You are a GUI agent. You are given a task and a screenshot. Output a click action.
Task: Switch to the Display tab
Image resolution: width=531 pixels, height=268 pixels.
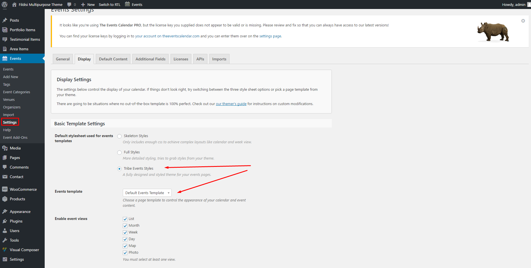tap(84, 59)
